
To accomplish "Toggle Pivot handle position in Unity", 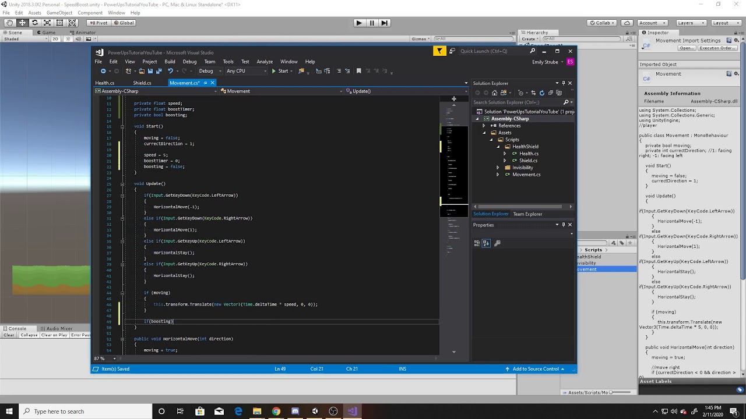I will tap(99, 23).
